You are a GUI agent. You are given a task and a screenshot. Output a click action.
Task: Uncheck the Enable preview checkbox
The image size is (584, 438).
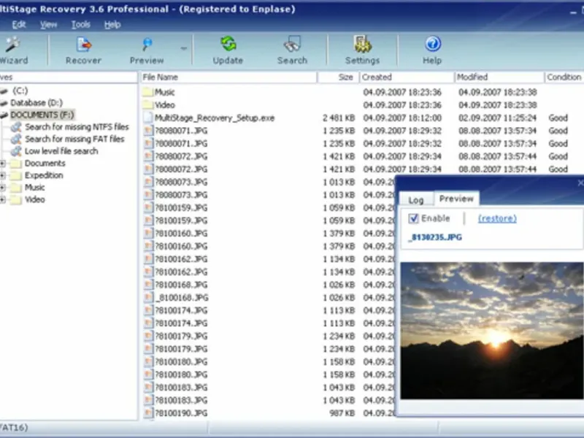click(x=413, y=218)
